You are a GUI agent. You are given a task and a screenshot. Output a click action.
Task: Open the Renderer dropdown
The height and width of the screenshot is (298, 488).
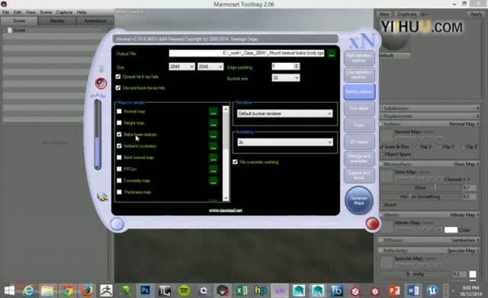(285, 114)
